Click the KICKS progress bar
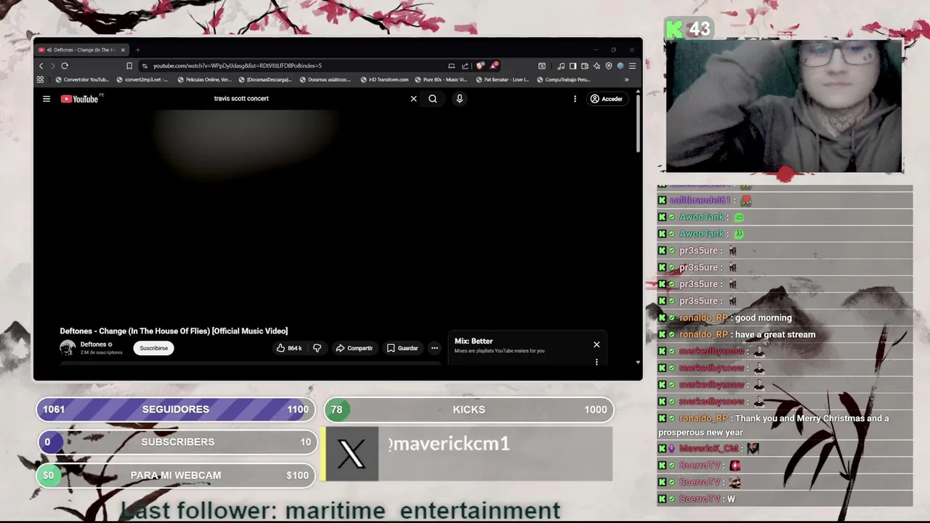 [x=469, y=410]
